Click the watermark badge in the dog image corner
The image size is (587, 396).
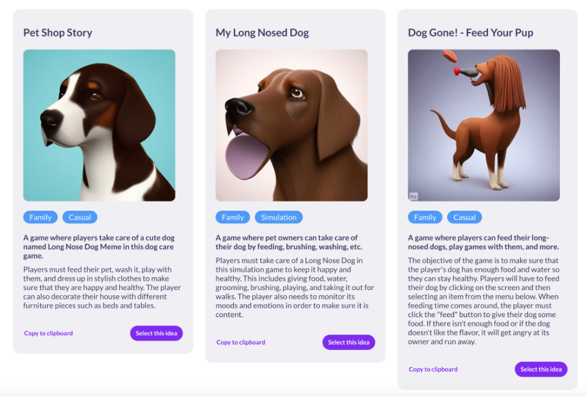pos(413,196)
